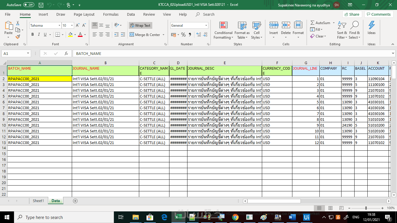Click the Windows search box in taskbar
The width and height of the screenshot is (397, 223).
(x=64, y=217)
